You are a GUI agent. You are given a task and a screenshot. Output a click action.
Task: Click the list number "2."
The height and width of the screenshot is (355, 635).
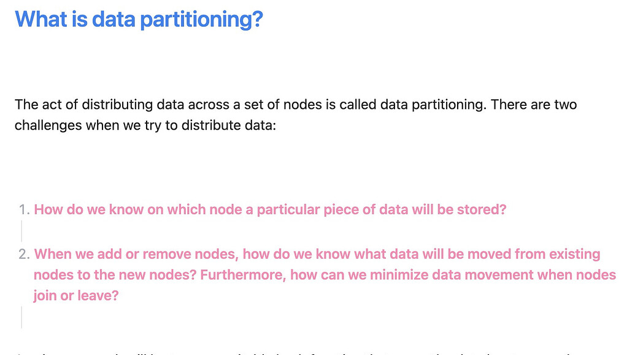point(25,255)
